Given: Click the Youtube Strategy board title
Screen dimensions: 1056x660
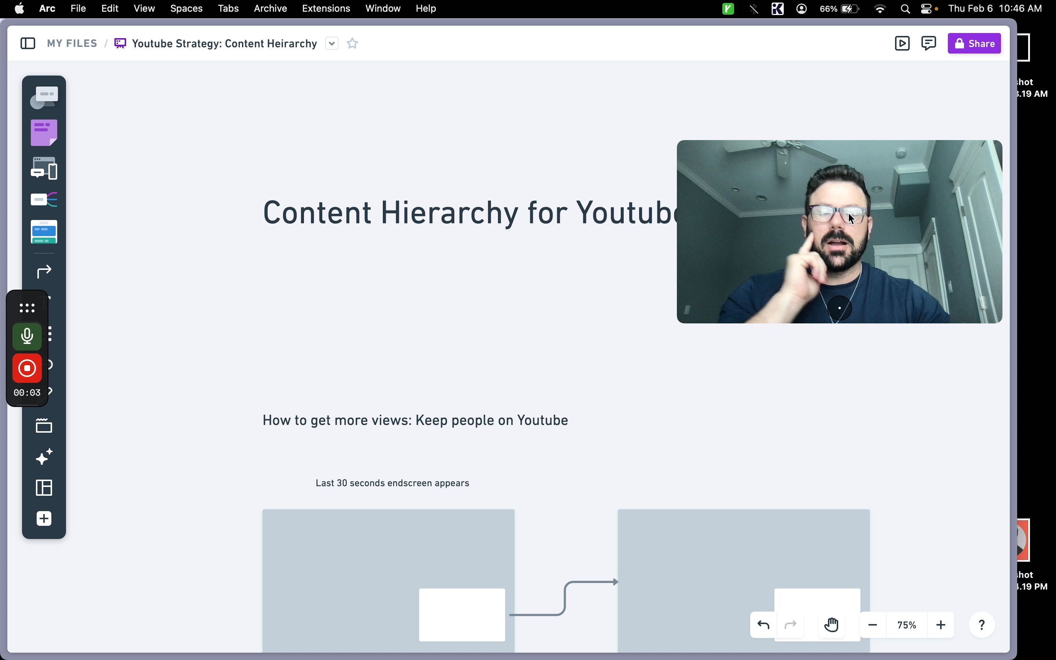Looking at the screenshot, I should tap(224, 44).
